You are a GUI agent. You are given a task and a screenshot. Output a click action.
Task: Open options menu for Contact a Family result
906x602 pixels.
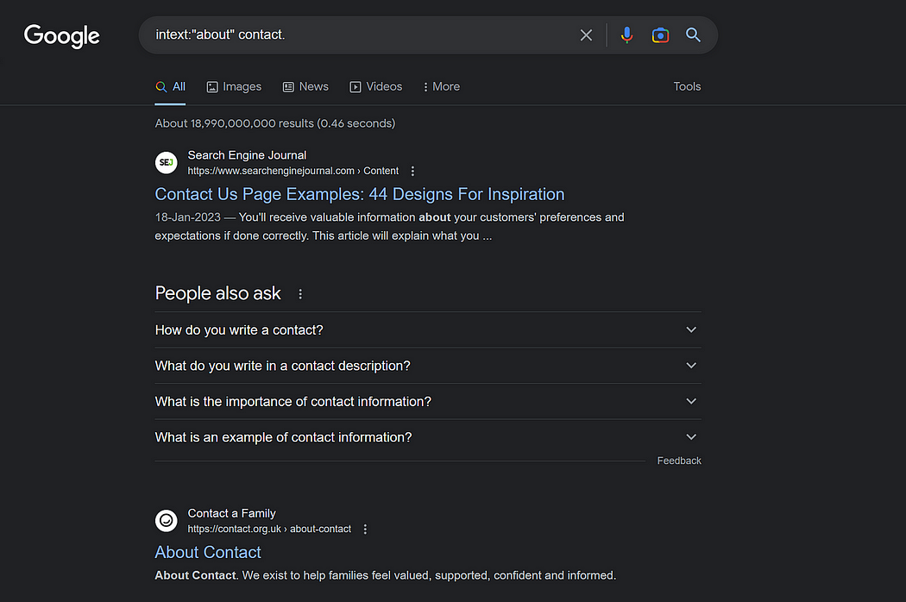pyautogui.click(x=365, y=530)
